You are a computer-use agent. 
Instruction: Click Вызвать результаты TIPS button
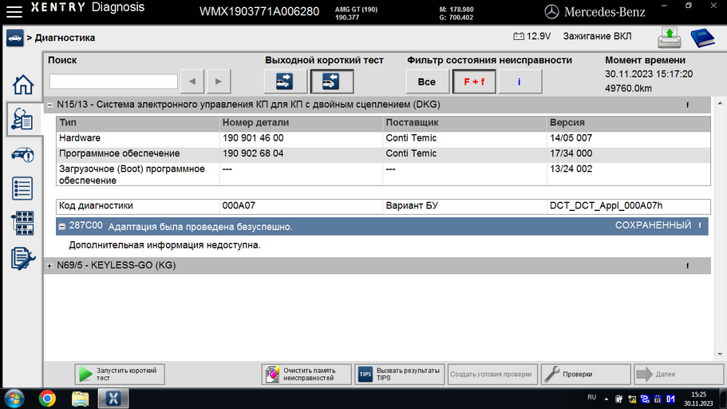point(399,374)
